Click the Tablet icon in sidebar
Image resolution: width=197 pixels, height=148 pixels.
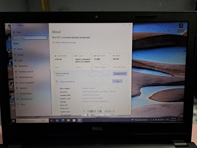click(x=15, y=60)
